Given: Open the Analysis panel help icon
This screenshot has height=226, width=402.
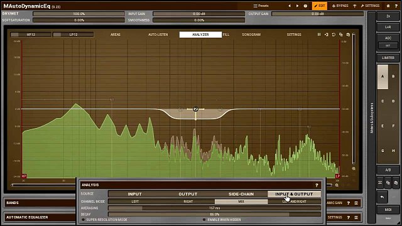Looking at the screenshot, I should (317, 185).
